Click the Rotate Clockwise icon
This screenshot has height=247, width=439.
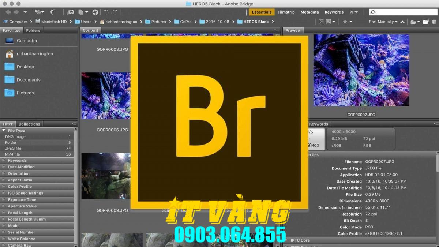tap(114, 12)
